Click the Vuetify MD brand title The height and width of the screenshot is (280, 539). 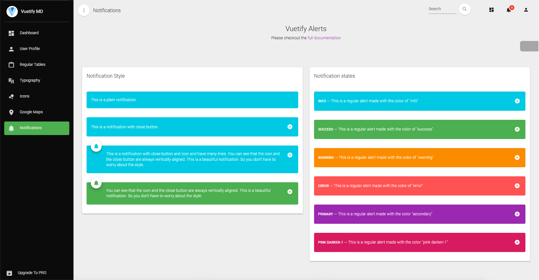point(32,12)
